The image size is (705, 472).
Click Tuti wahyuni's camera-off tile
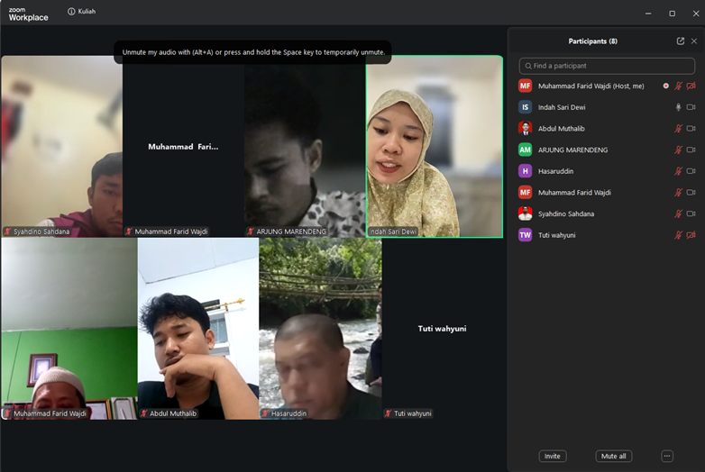click(443, 329)
